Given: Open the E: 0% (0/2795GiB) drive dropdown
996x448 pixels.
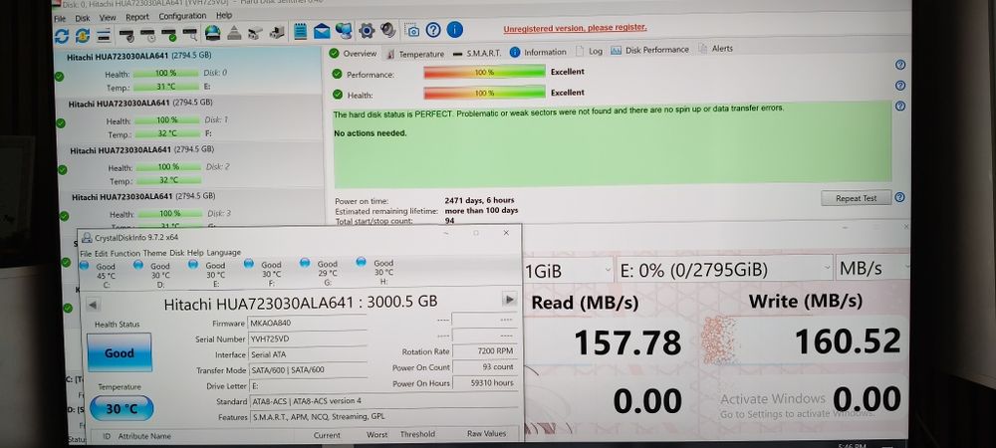Looking at the screenshot, I should pos(724,269).
